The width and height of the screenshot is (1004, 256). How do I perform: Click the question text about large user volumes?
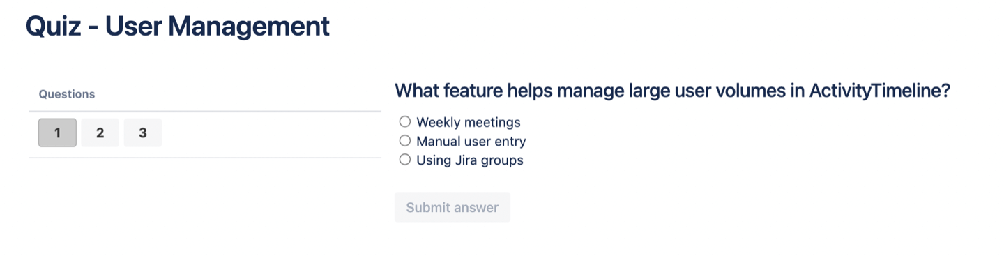[x=673, y=91]
